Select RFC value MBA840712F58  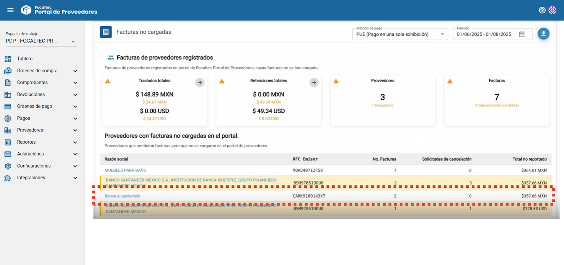click(x=308, y=170)
